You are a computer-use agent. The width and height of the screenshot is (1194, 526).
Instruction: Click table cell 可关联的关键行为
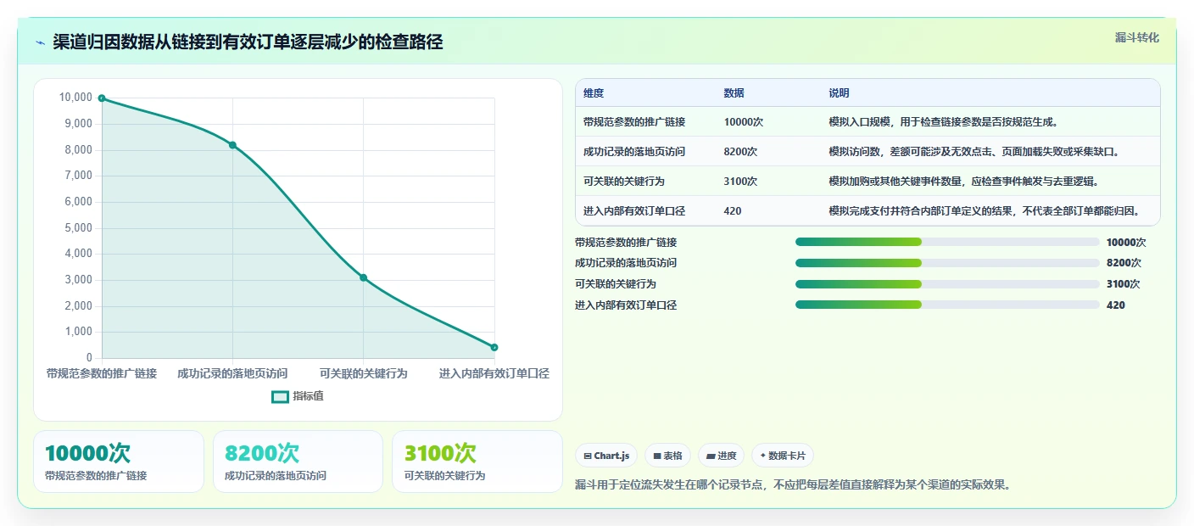pos(624,182)
